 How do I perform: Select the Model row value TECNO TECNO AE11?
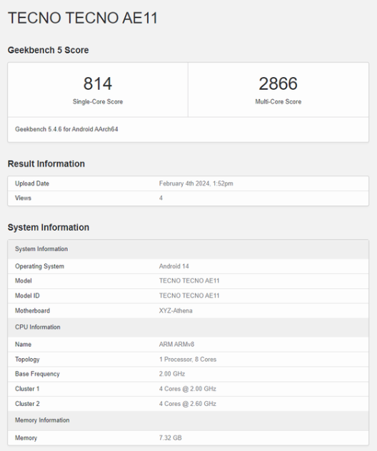(x=189, y=280)
